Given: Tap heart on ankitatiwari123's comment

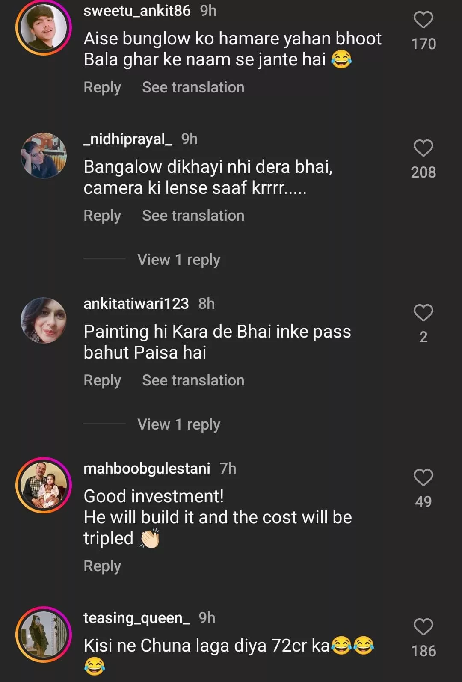Looking at the screenshot, I should (423, 313).
